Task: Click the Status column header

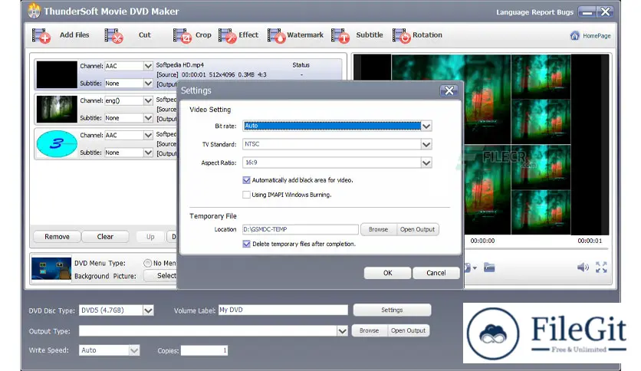Action: click(x=301, y=65)
